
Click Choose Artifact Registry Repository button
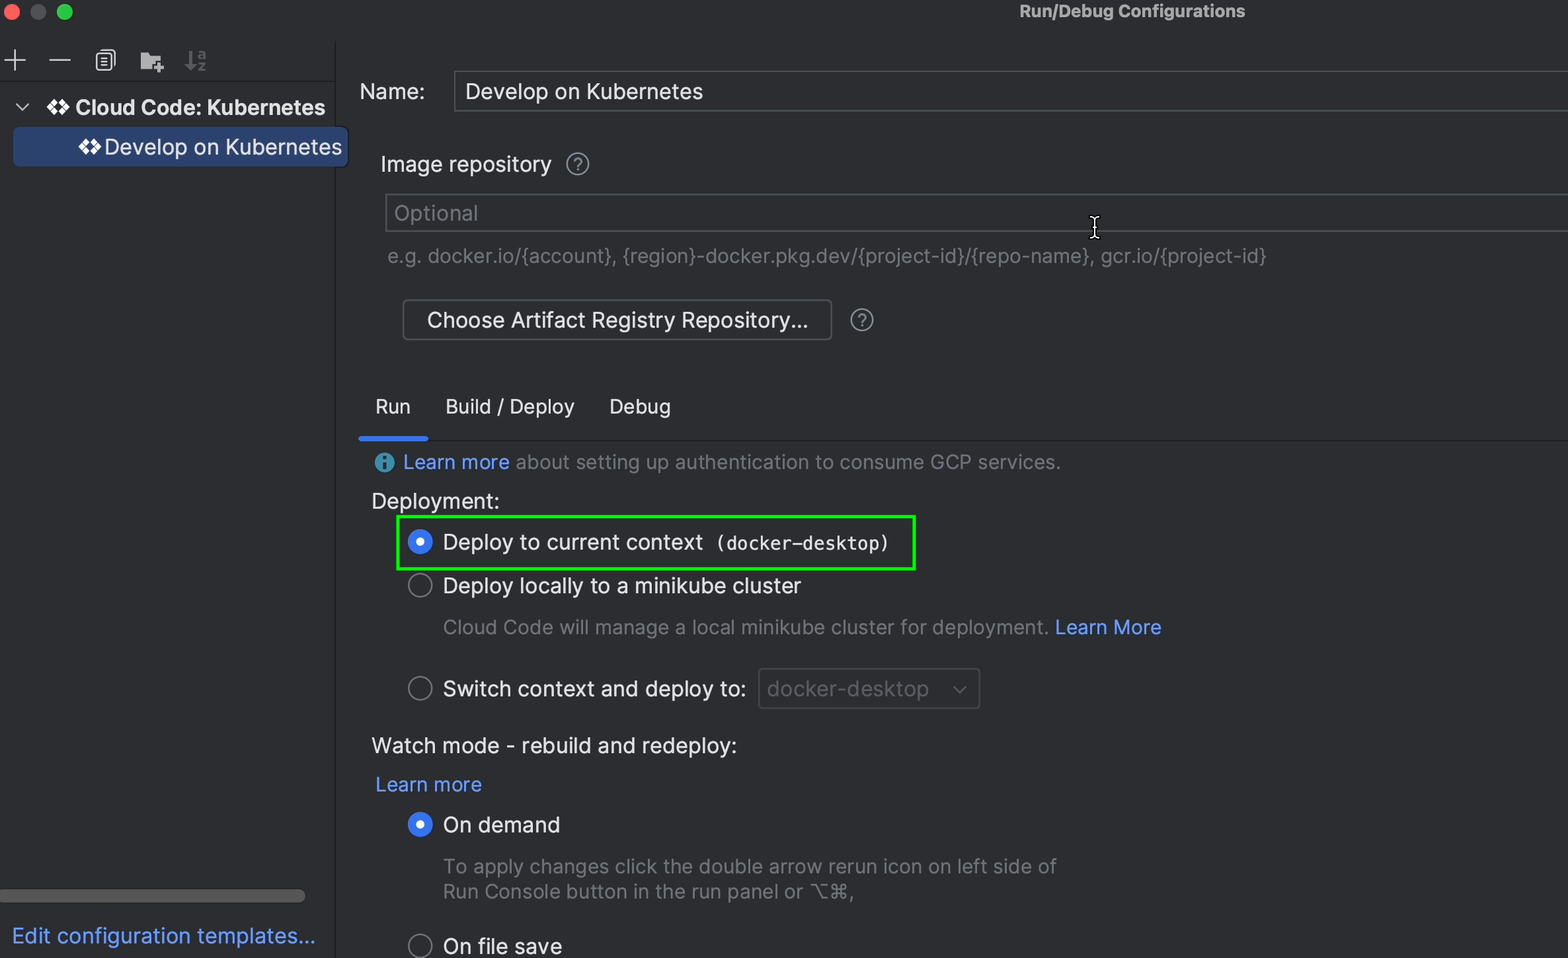click(x=617, y=320)
